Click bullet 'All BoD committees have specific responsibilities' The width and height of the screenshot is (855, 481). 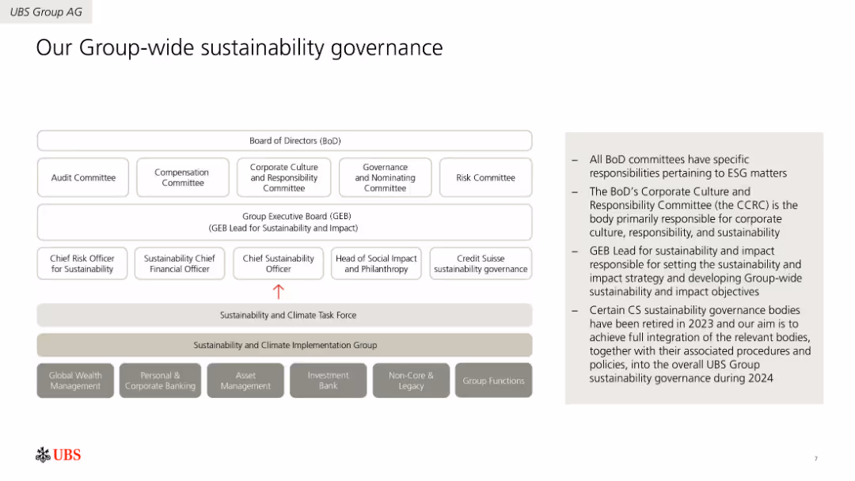click(688, 166)
